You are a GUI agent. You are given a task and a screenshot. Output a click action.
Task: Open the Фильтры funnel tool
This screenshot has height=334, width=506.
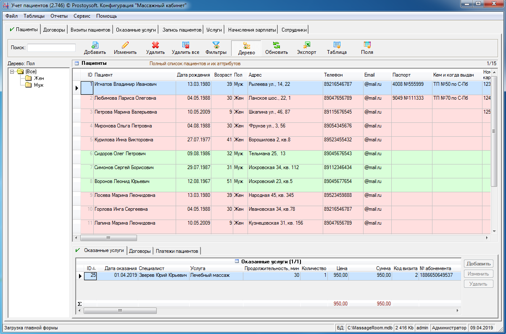click(216, 45)
